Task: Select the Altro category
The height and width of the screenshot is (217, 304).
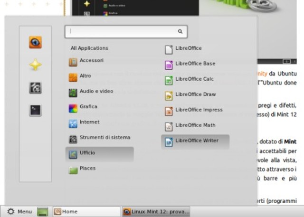Action: coord(99,77)
